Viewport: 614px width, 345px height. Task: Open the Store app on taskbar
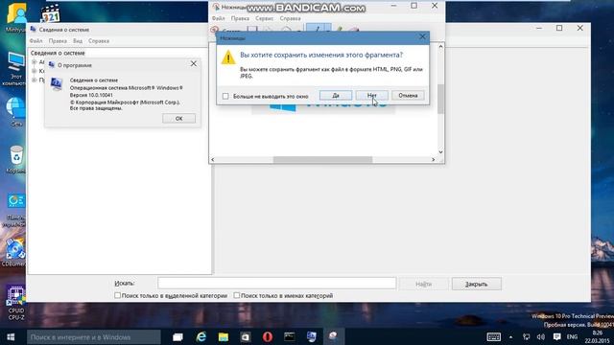click(x=246, y=336)
